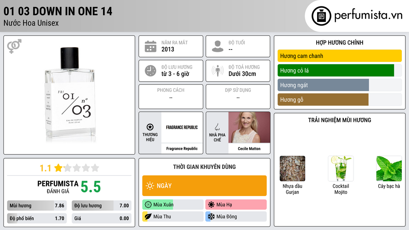Click the Dịp sử dụng info card
This screenshot has width=409, height=230.
tap(238, 97)
